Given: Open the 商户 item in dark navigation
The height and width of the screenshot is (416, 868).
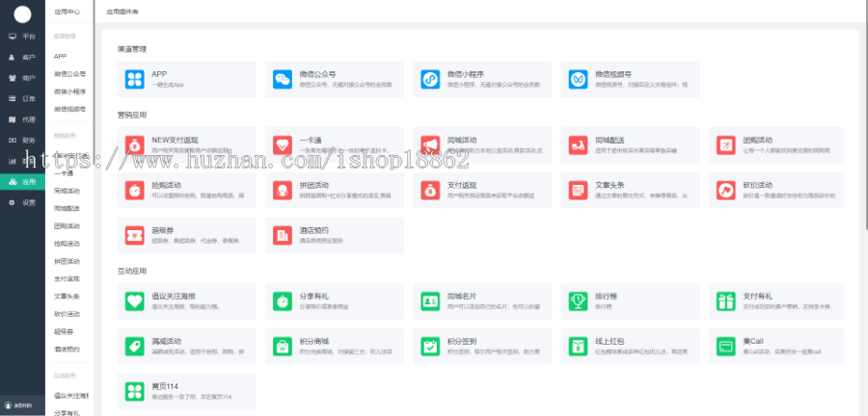Looking at the screenshot, I should pos(22,78).
